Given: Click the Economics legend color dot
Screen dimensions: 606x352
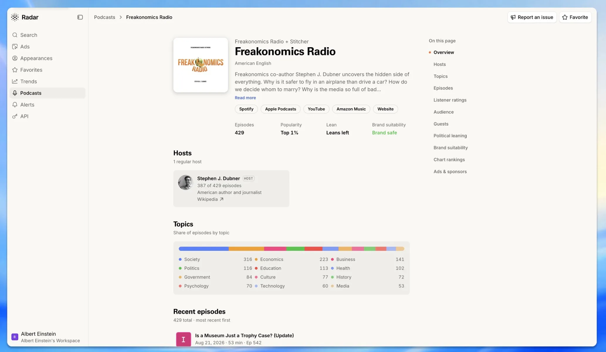Looking at the screenshot, I should 256,260.
